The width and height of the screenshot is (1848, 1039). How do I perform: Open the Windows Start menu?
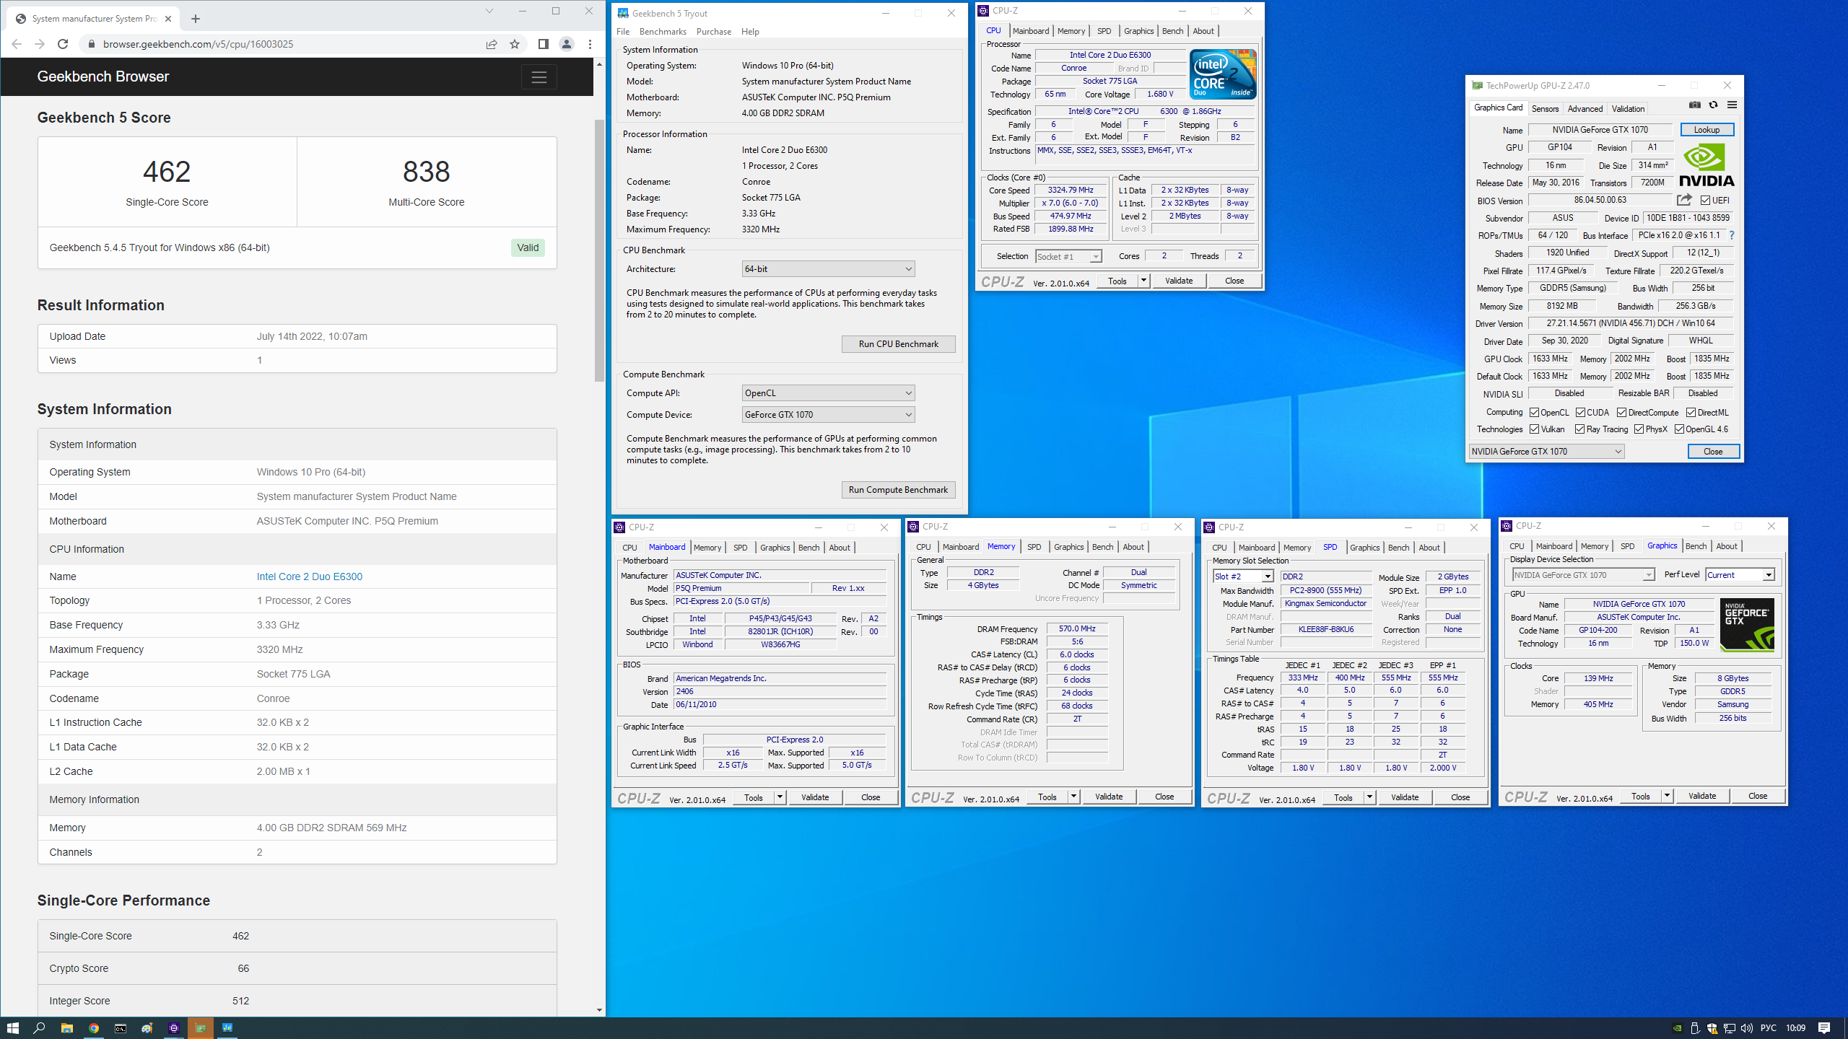coord(13,1027)
